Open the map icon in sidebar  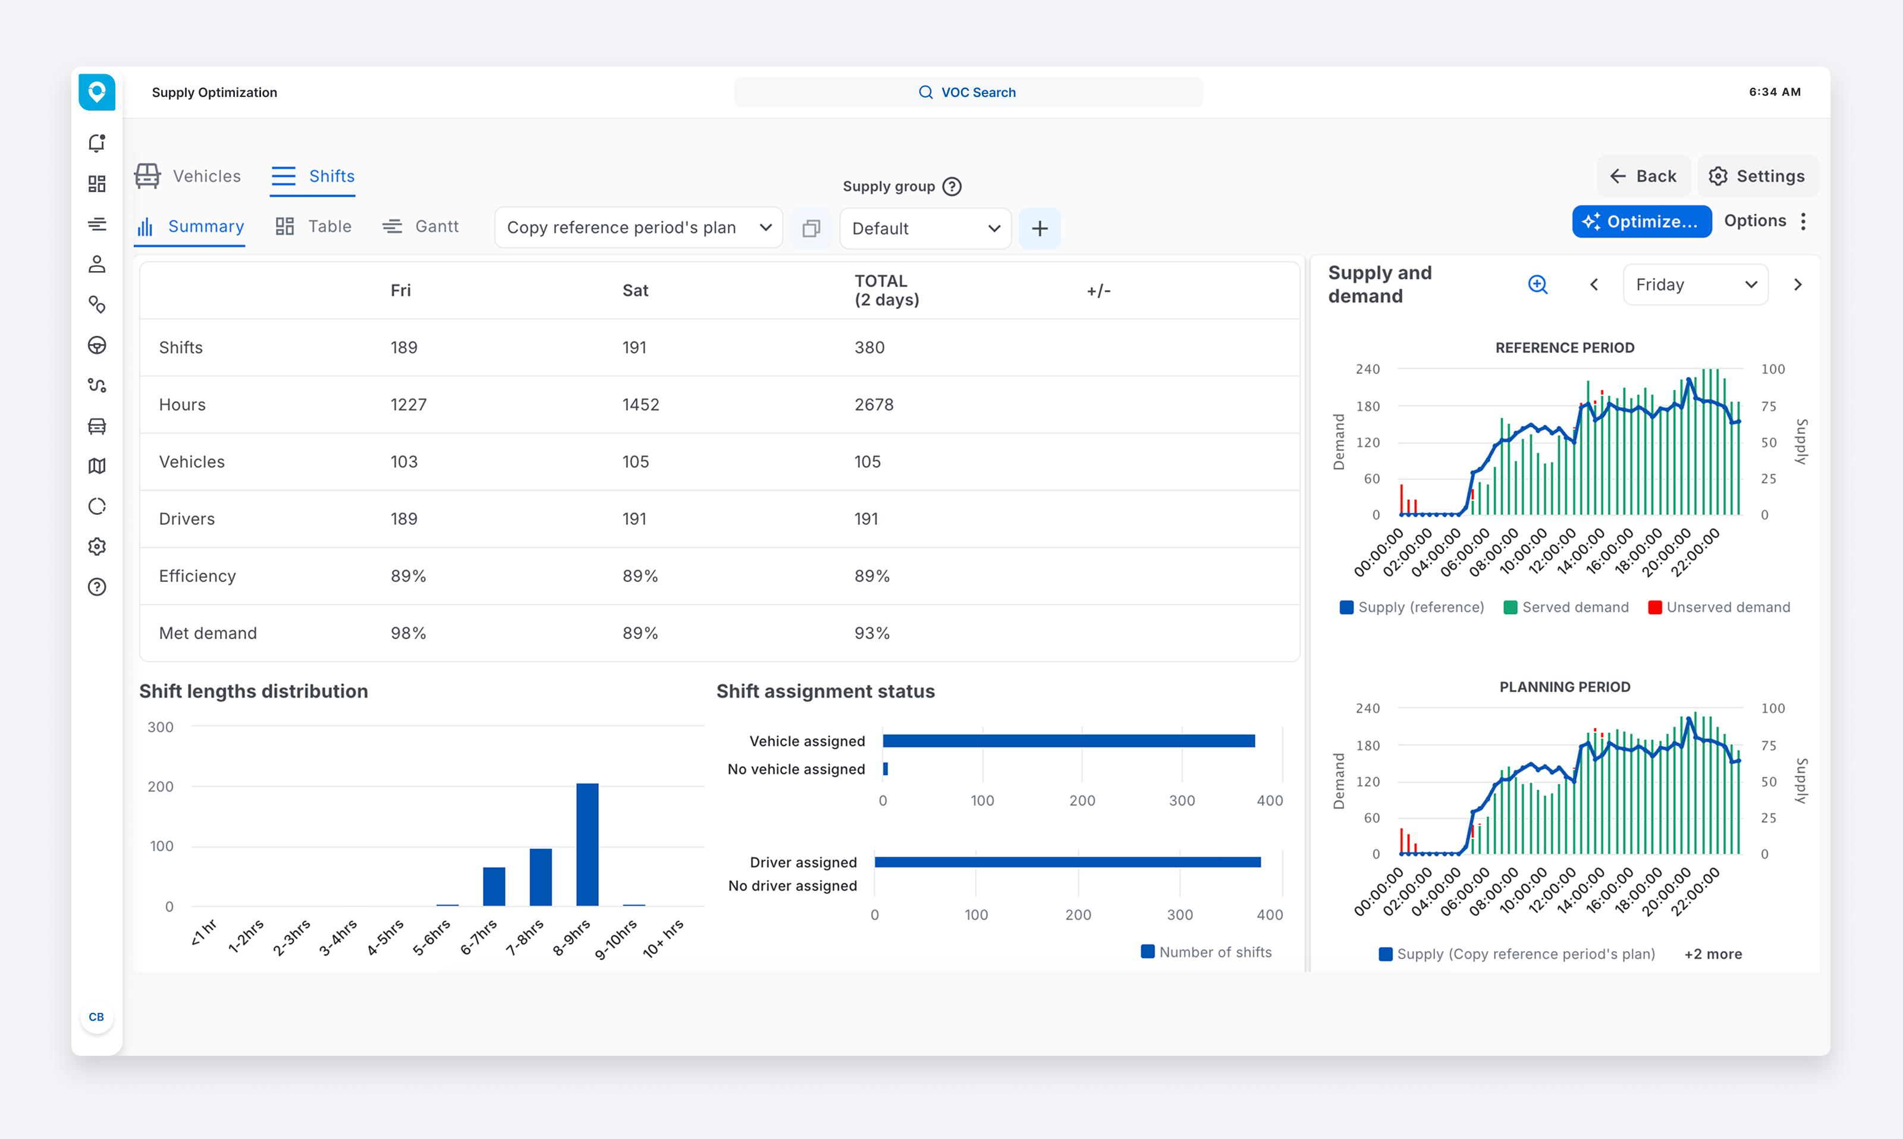tap(97, 466)
